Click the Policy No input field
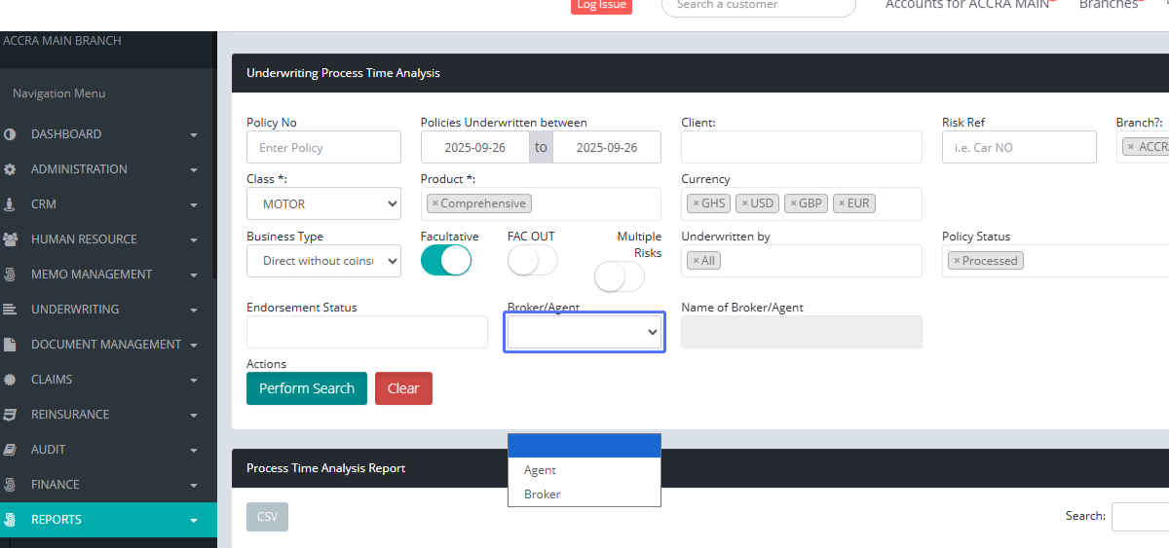The height and width of the screenshot is (548, 1169). (x=323, y=148)
